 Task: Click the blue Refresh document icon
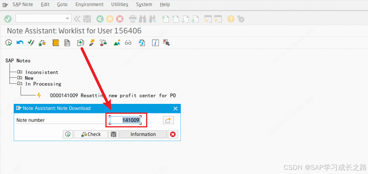coord(142,43)
